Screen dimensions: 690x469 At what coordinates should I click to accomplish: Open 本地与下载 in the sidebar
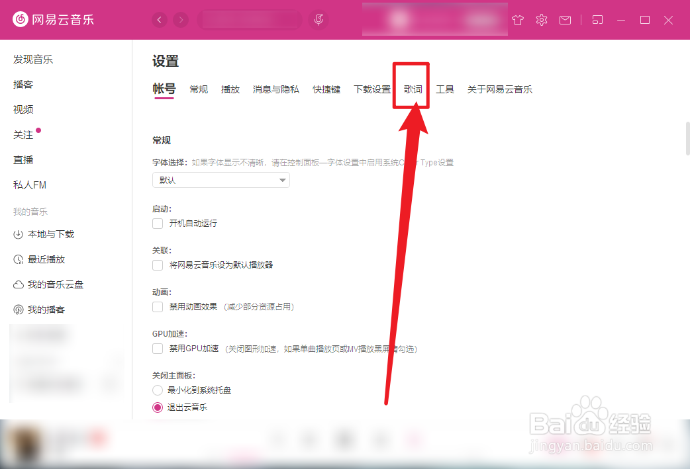[x=50, y=234]
